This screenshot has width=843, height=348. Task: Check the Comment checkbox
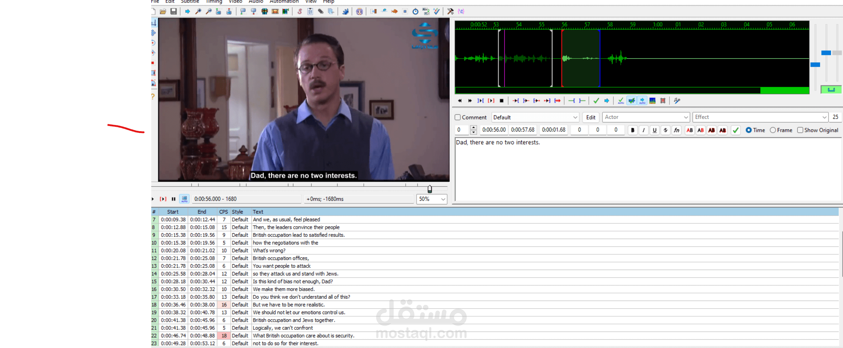pyautogui.click(x=458, y=117)
